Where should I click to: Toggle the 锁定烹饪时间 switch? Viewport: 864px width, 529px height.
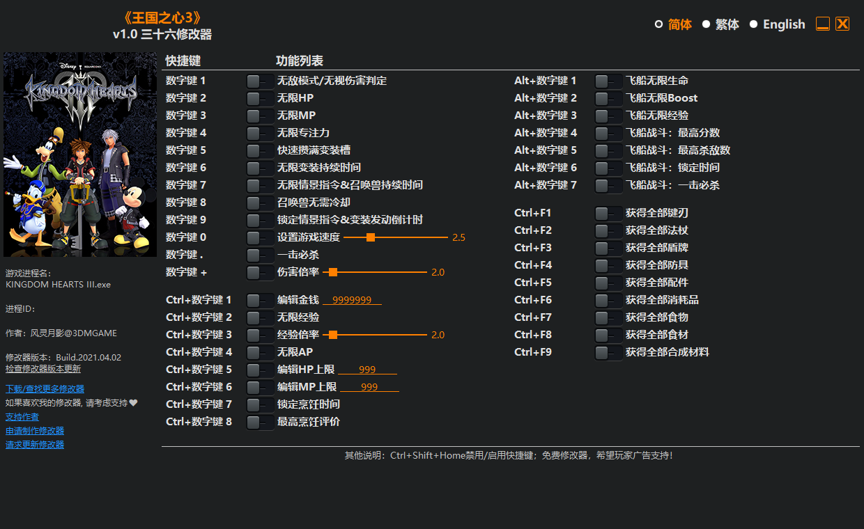[260, 404]
